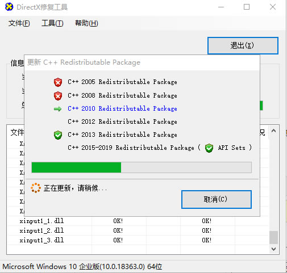Open the 帮助(H) menu

point(86,23)
